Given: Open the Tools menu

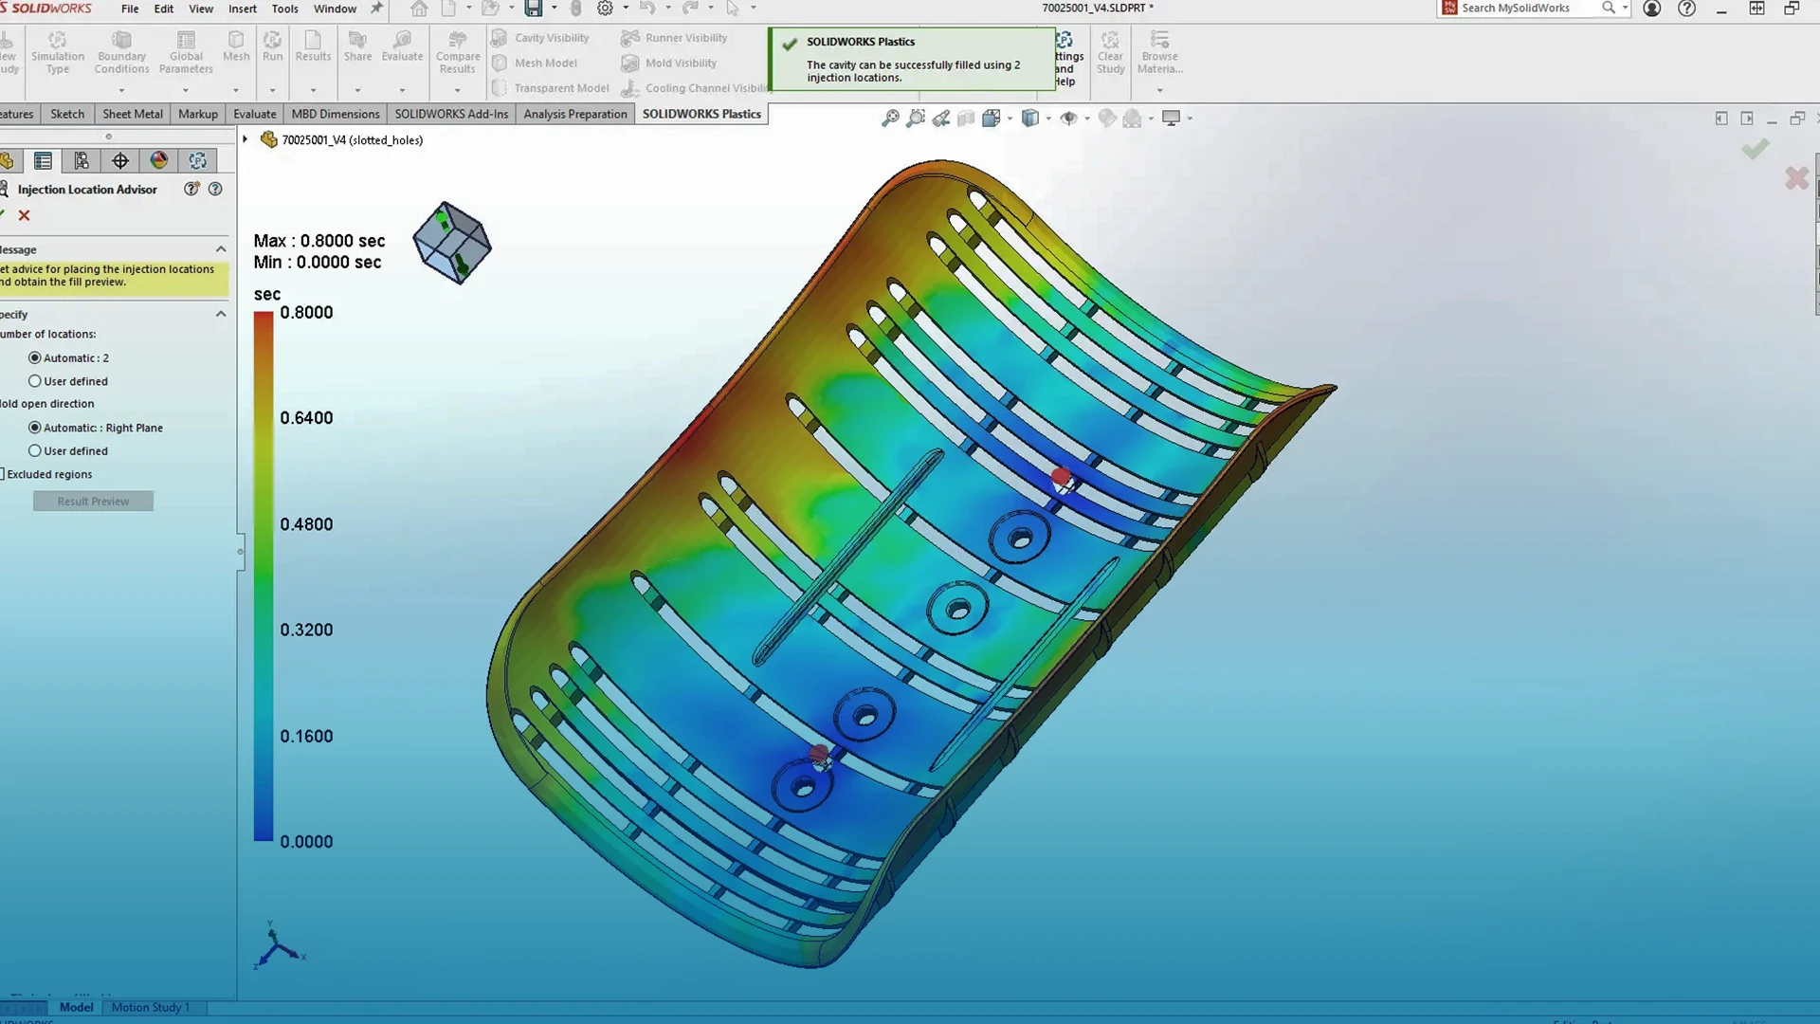Looking at the screenshot, I should tap(284, 9).
